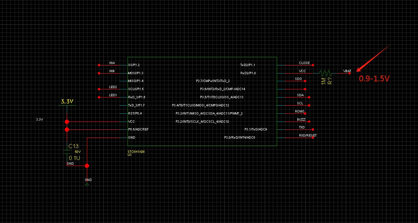Select the SDO net label

(x=298, y=79)
